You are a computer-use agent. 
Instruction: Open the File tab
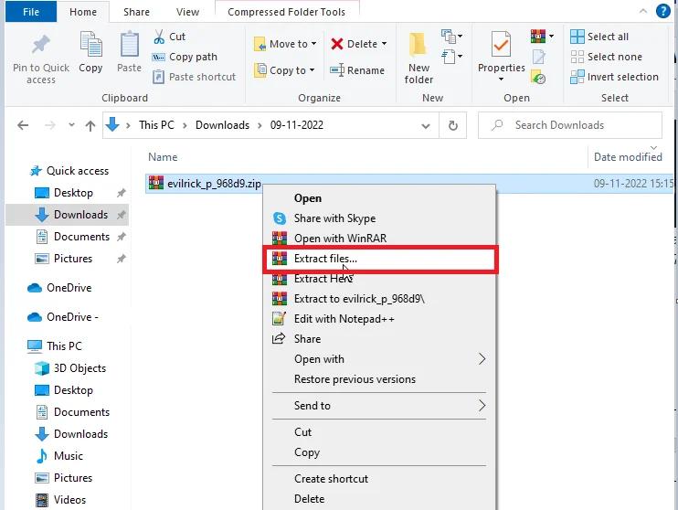(x=31, y=12)
